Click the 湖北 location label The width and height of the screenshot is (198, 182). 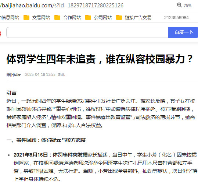pyautogui.click(x=61, y=74)
